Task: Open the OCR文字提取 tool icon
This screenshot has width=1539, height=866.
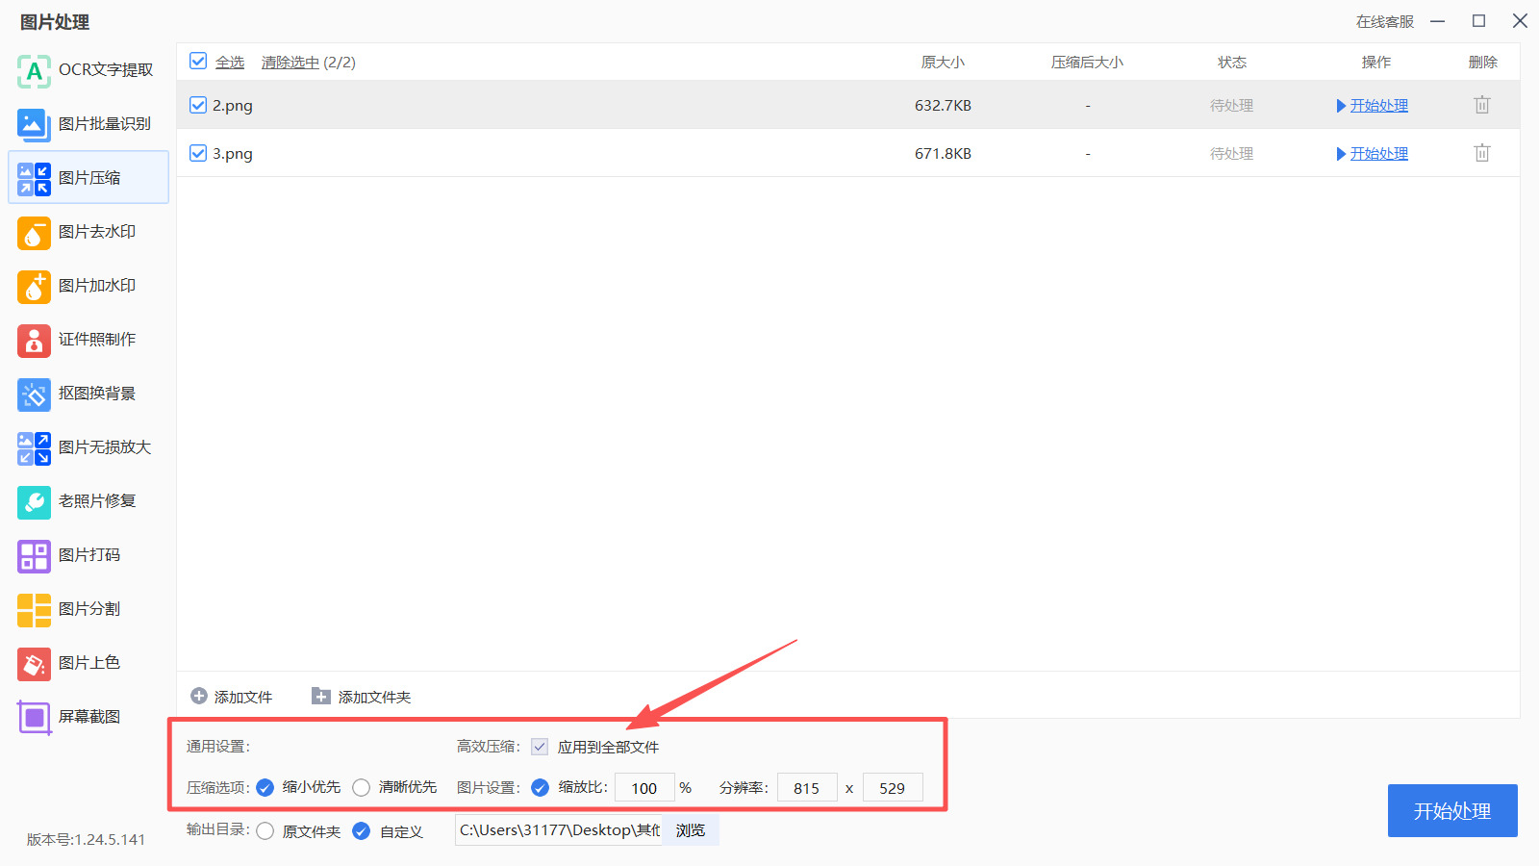Action: [x=34, y=70]
